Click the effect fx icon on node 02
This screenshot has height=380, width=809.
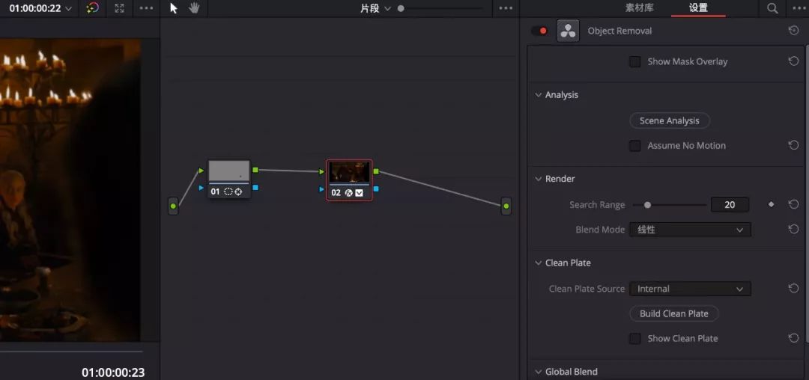point(349,192)
